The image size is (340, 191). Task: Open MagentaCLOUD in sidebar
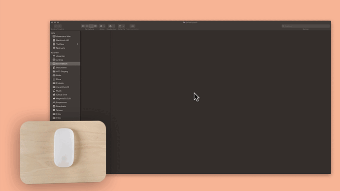coord(65,99)
